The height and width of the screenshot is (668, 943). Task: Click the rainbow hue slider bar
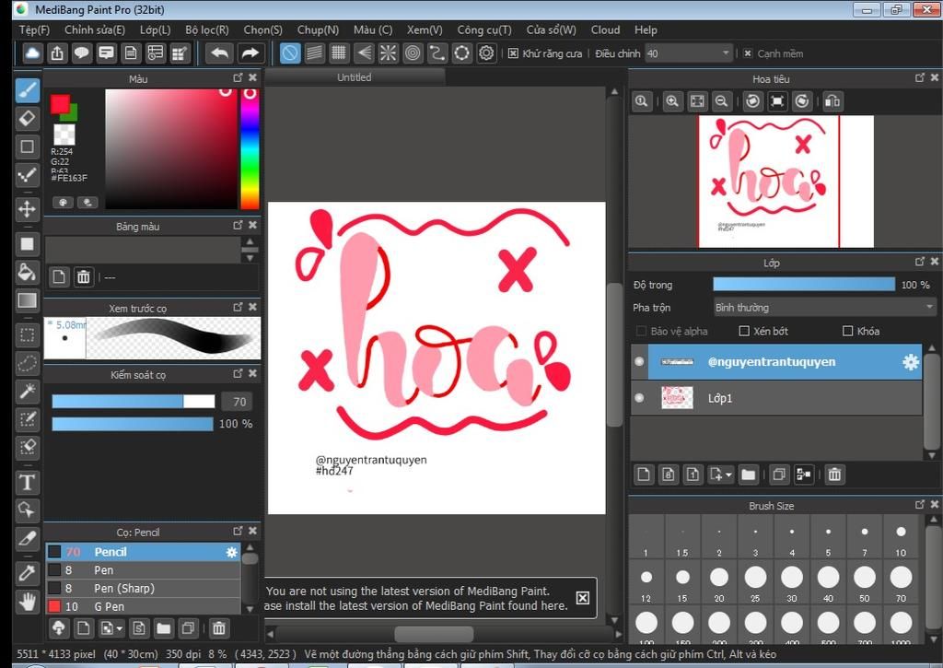tap(250, 149)
